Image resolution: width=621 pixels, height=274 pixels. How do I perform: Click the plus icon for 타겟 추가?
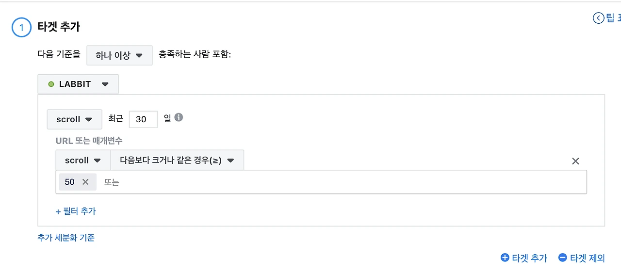505,258
